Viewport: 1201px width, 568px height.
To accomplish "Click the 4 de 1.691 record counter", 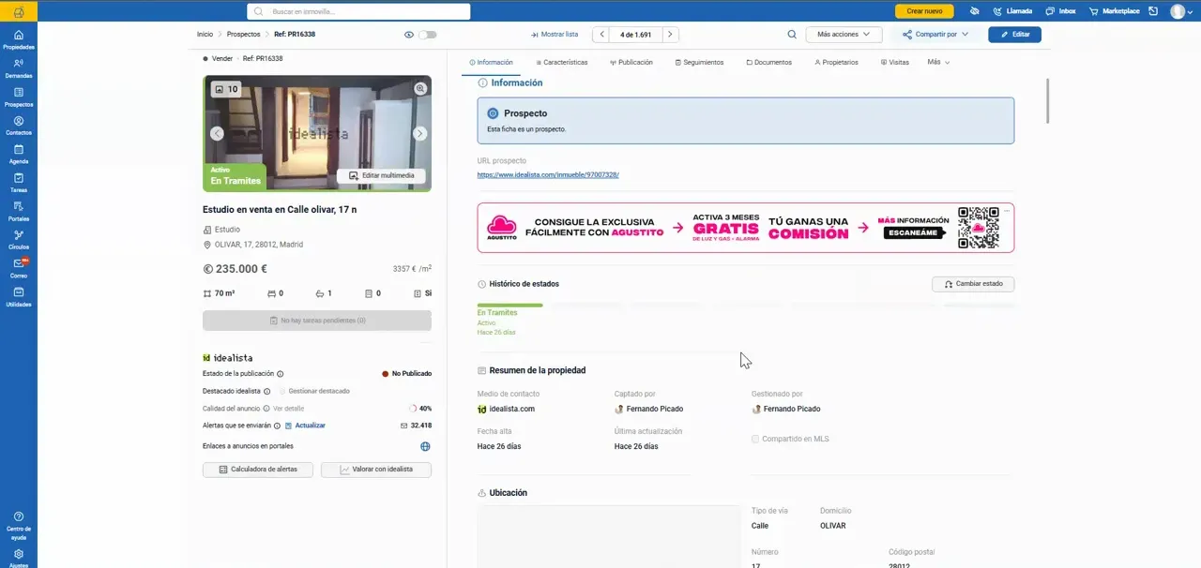I will coord(635,34).
